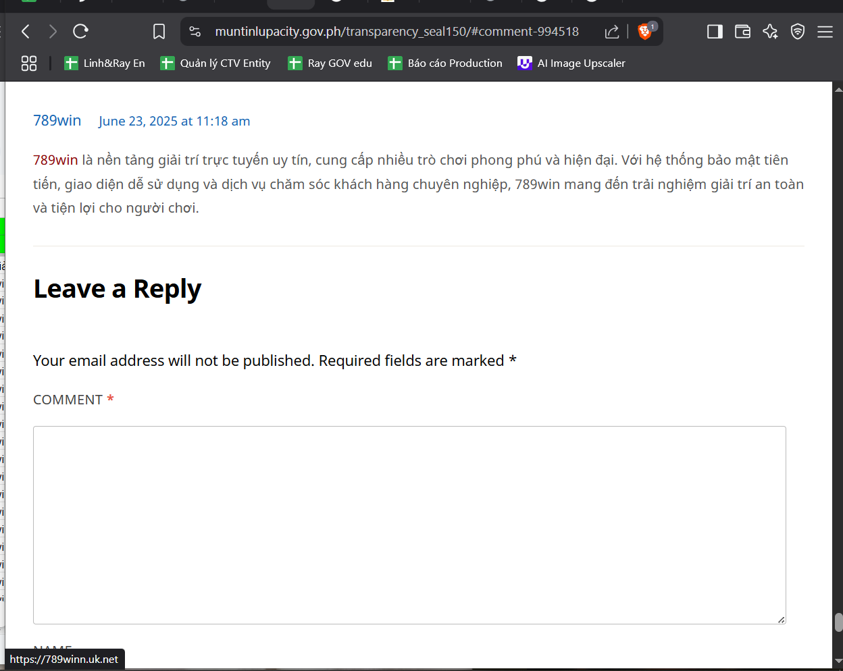Grab the comment box resize handle
Viewport: 843px width, 671px height.
click(781, 619)
